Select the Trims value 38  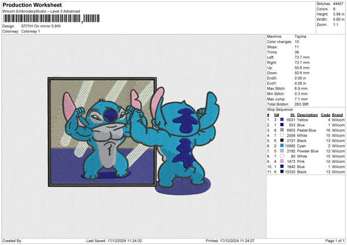[x=297, y=53]
